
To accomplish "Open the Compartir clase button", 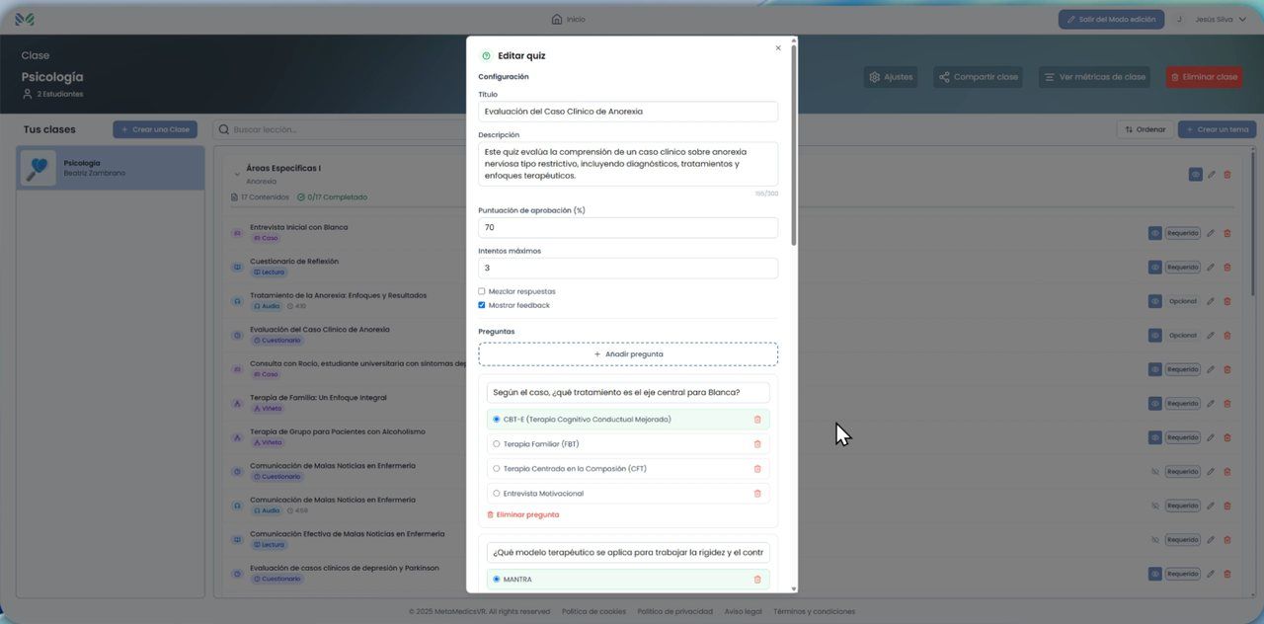I will 978,77.
